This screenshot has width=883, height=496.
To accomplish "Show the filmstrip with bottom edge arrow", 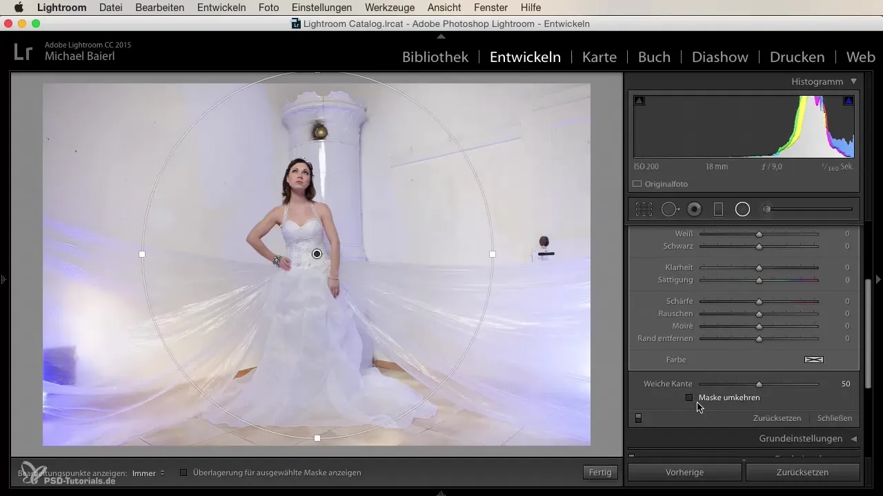I will [441, 493].
